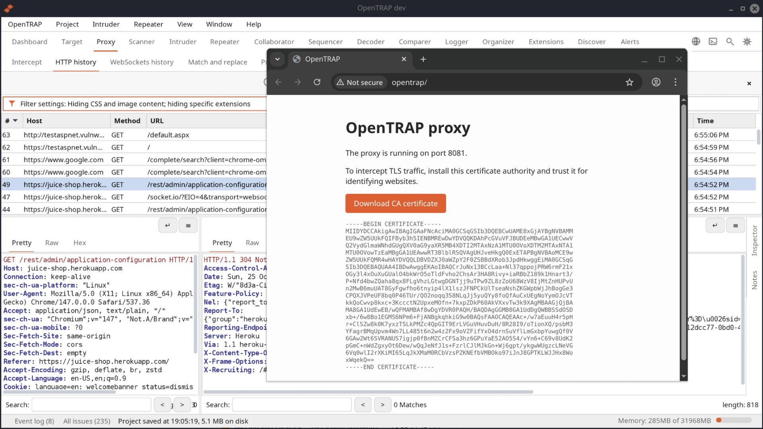This screenshot has width=763, height=429.
Task: Click the memory usage progress bar
Action: (734, 420)
